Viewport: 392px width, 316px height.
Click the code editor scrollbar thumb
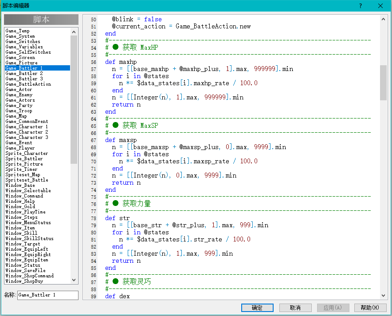383,83
